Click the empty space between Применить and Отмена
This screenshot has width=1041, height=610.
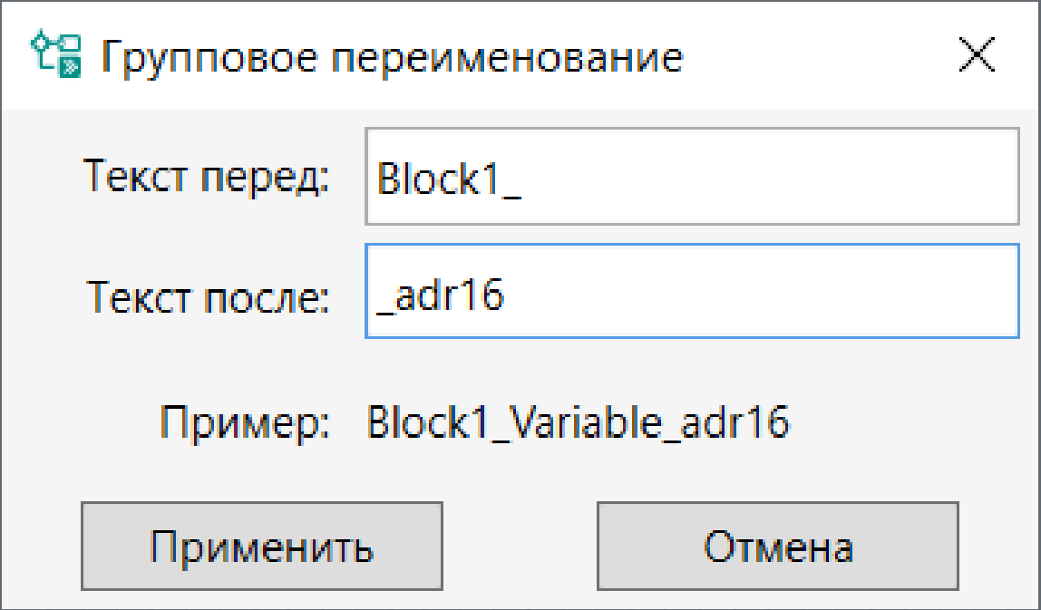coord(520,546)
